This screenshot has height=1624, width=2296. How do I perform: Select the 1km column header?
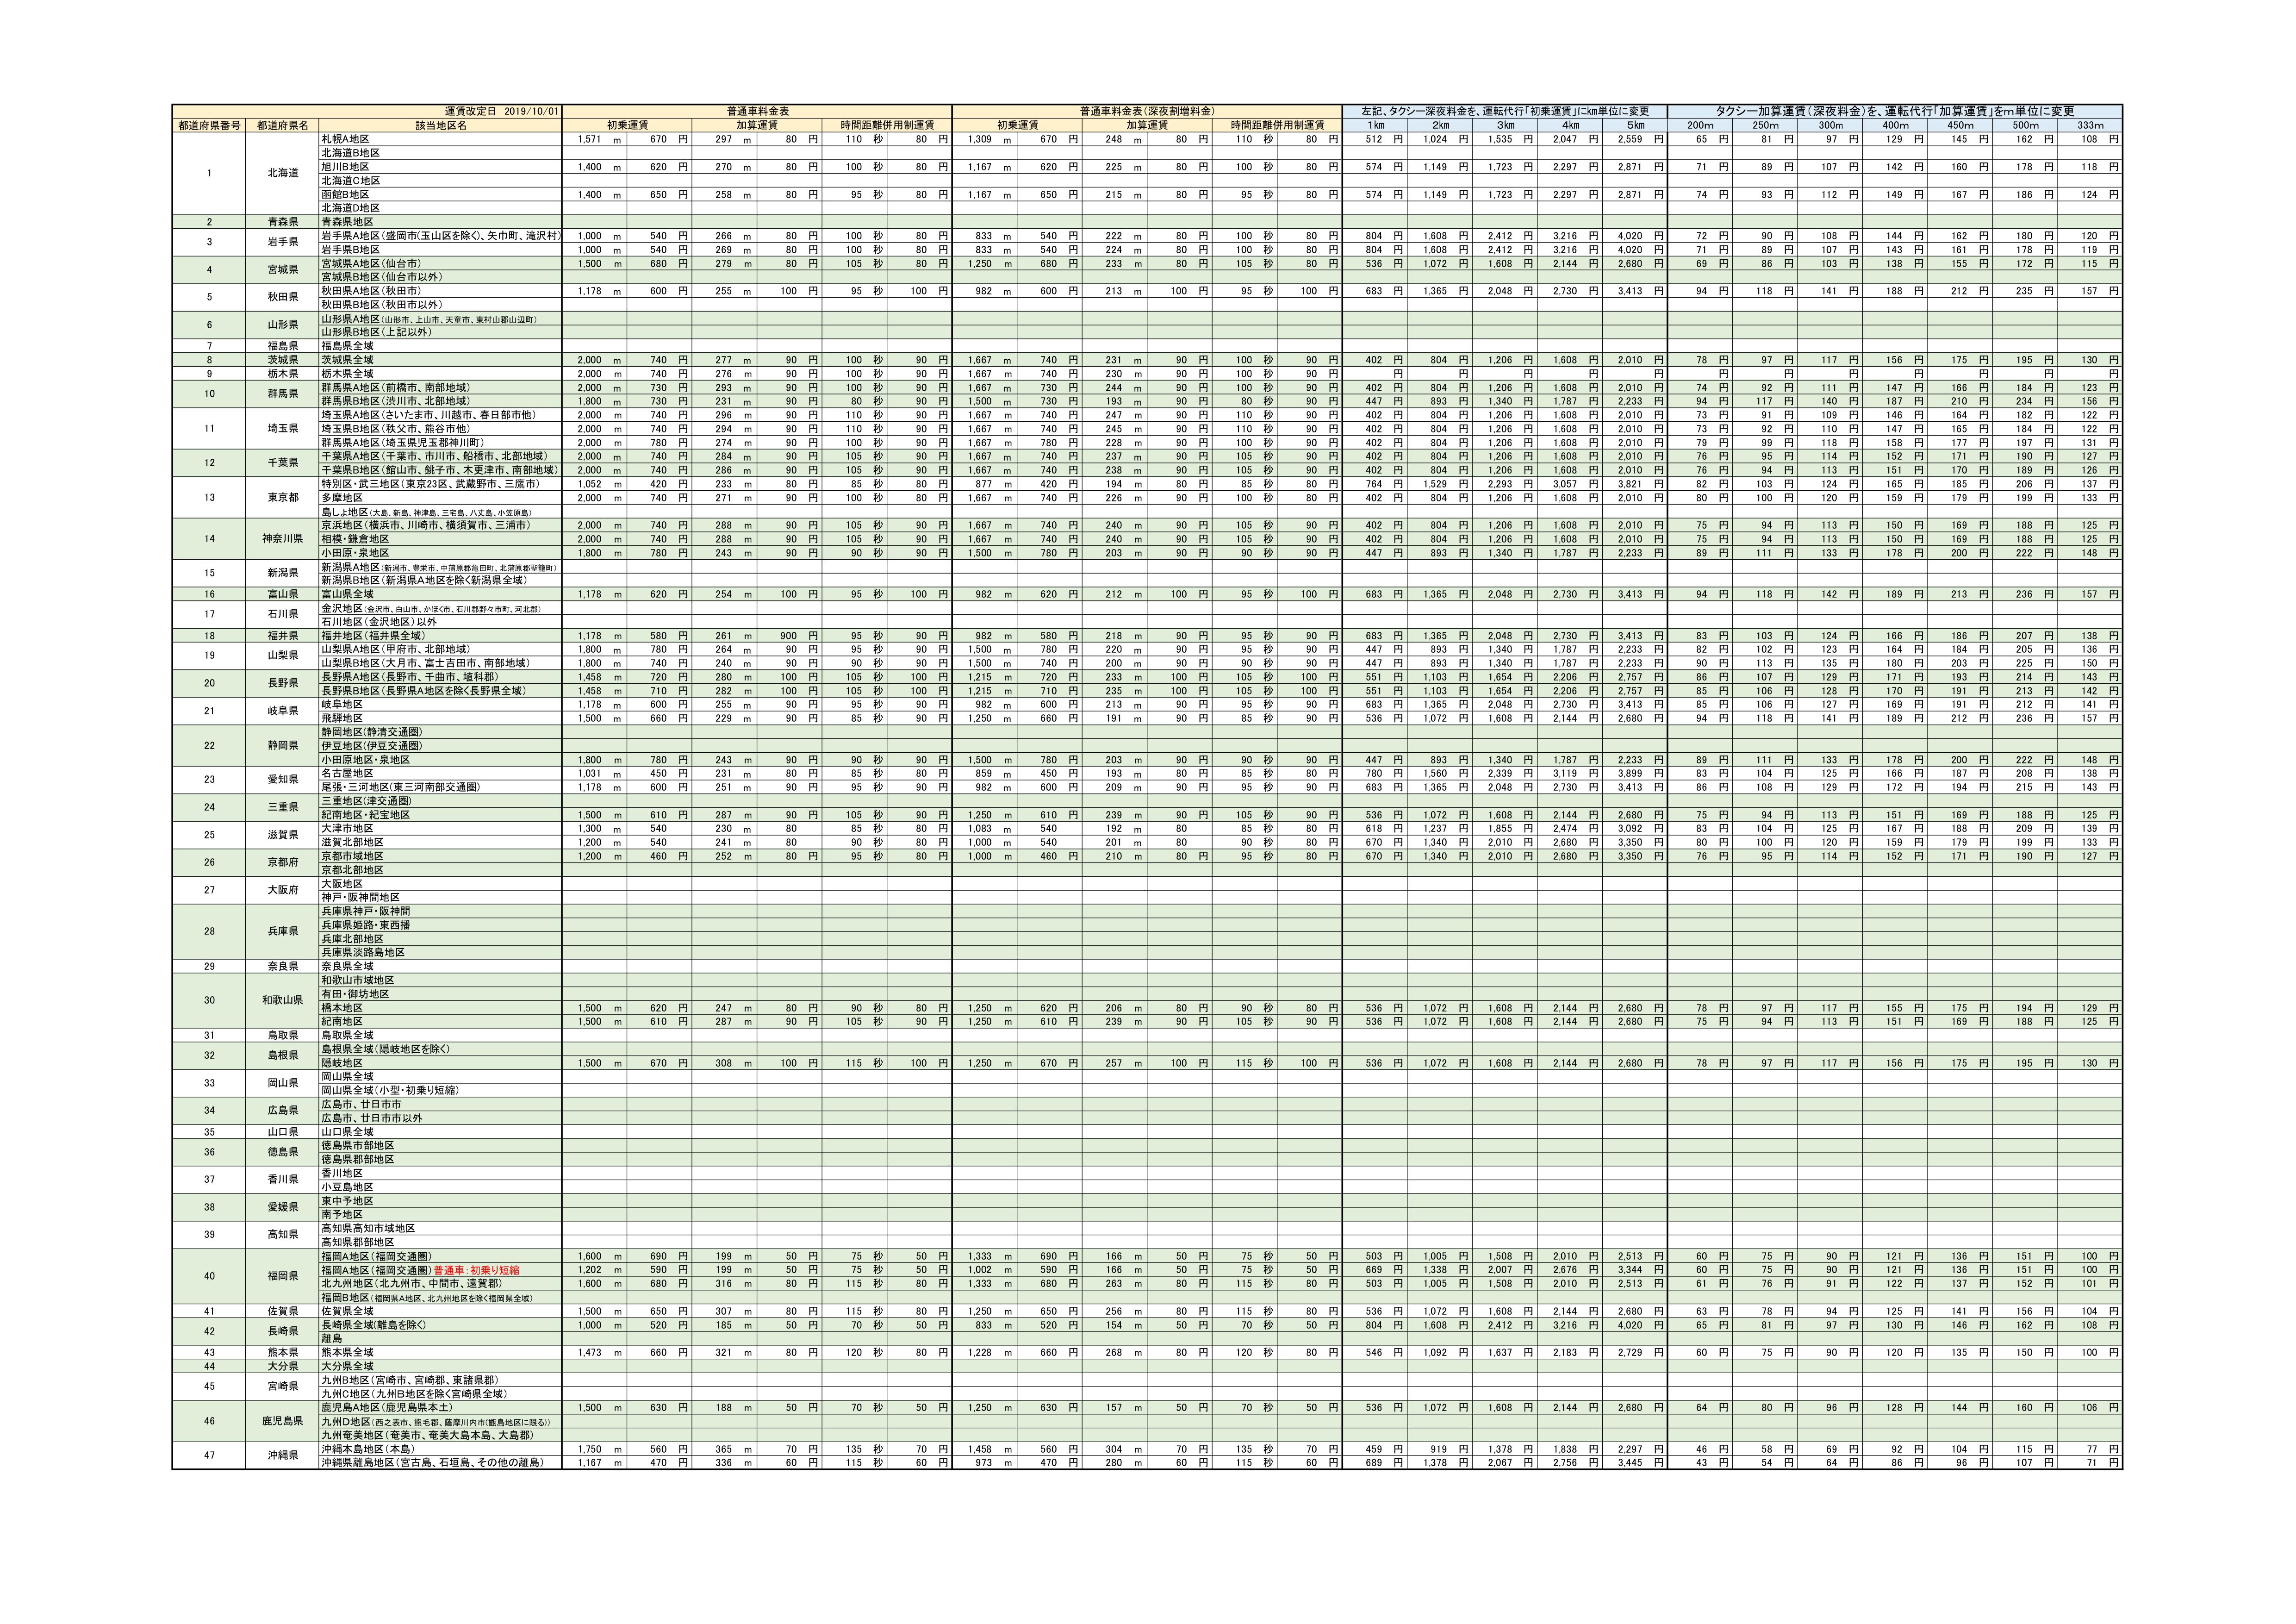click(1375, 125)
